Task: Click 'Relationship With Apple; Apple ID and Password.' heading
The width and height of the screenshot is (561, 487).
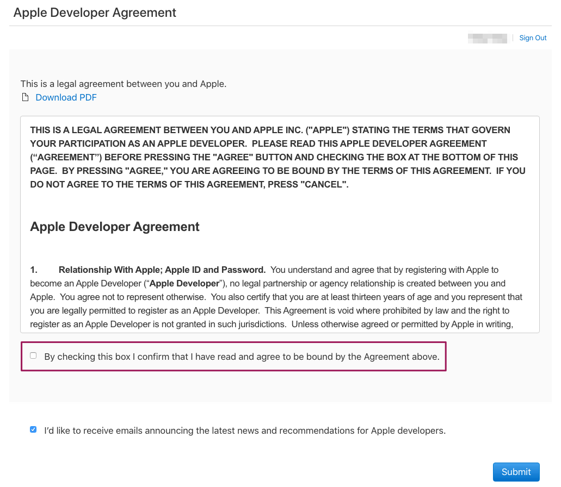Action: [x=162, y=270]
